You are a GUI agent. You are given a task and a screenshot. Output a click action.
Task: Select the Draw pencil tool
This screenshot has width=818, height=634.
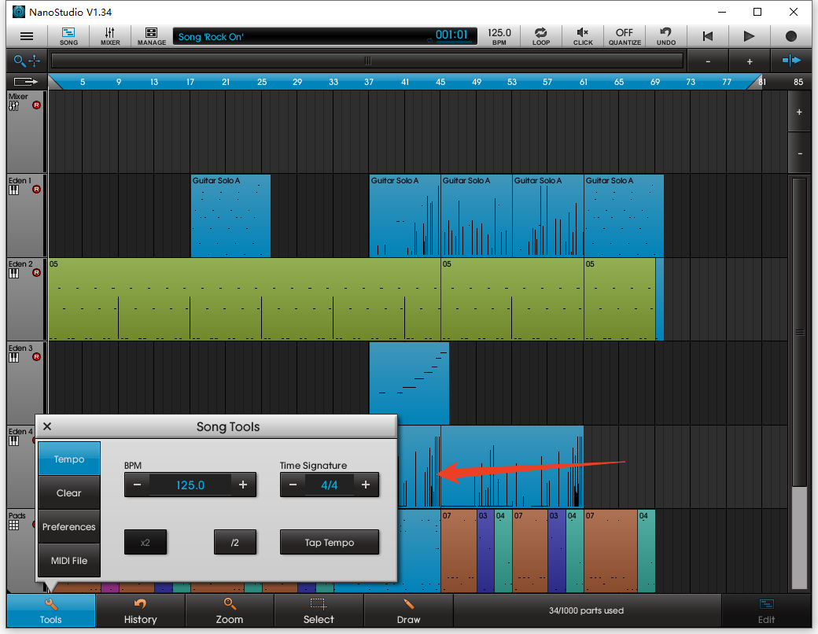click(408, 610)
